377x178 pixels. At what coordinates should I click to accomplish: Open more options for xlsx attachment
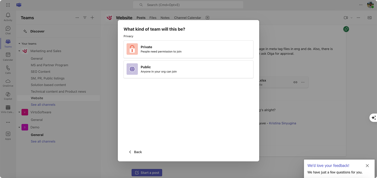pyautogui.click(x=303, y=82)
